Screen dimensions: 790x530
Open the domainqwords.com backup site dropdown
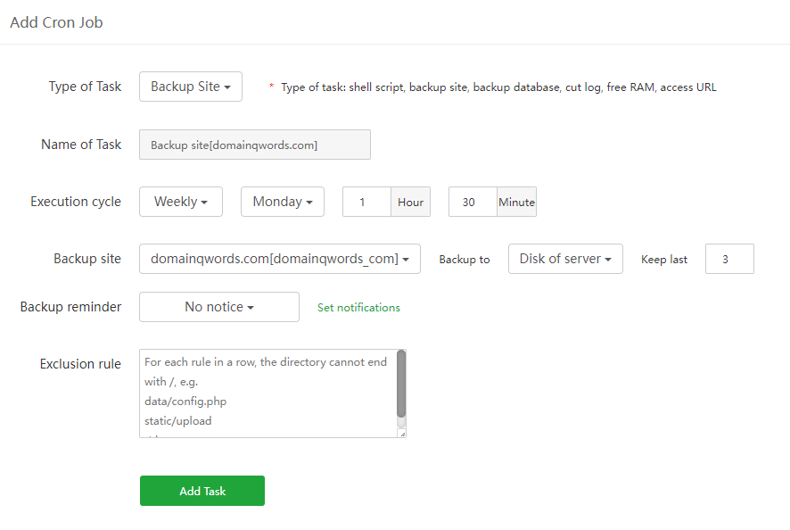[x=279, y=259]
